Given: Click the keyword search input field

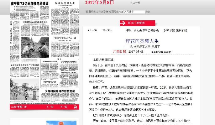Looking at the screenshot, I should [132, 12].
